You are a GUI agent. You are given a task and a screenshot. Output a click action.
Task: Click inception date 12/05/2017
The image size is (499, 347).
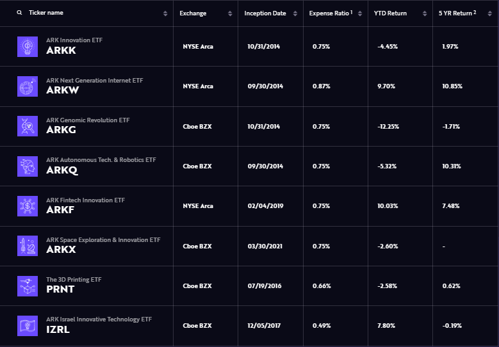(264, 326)
